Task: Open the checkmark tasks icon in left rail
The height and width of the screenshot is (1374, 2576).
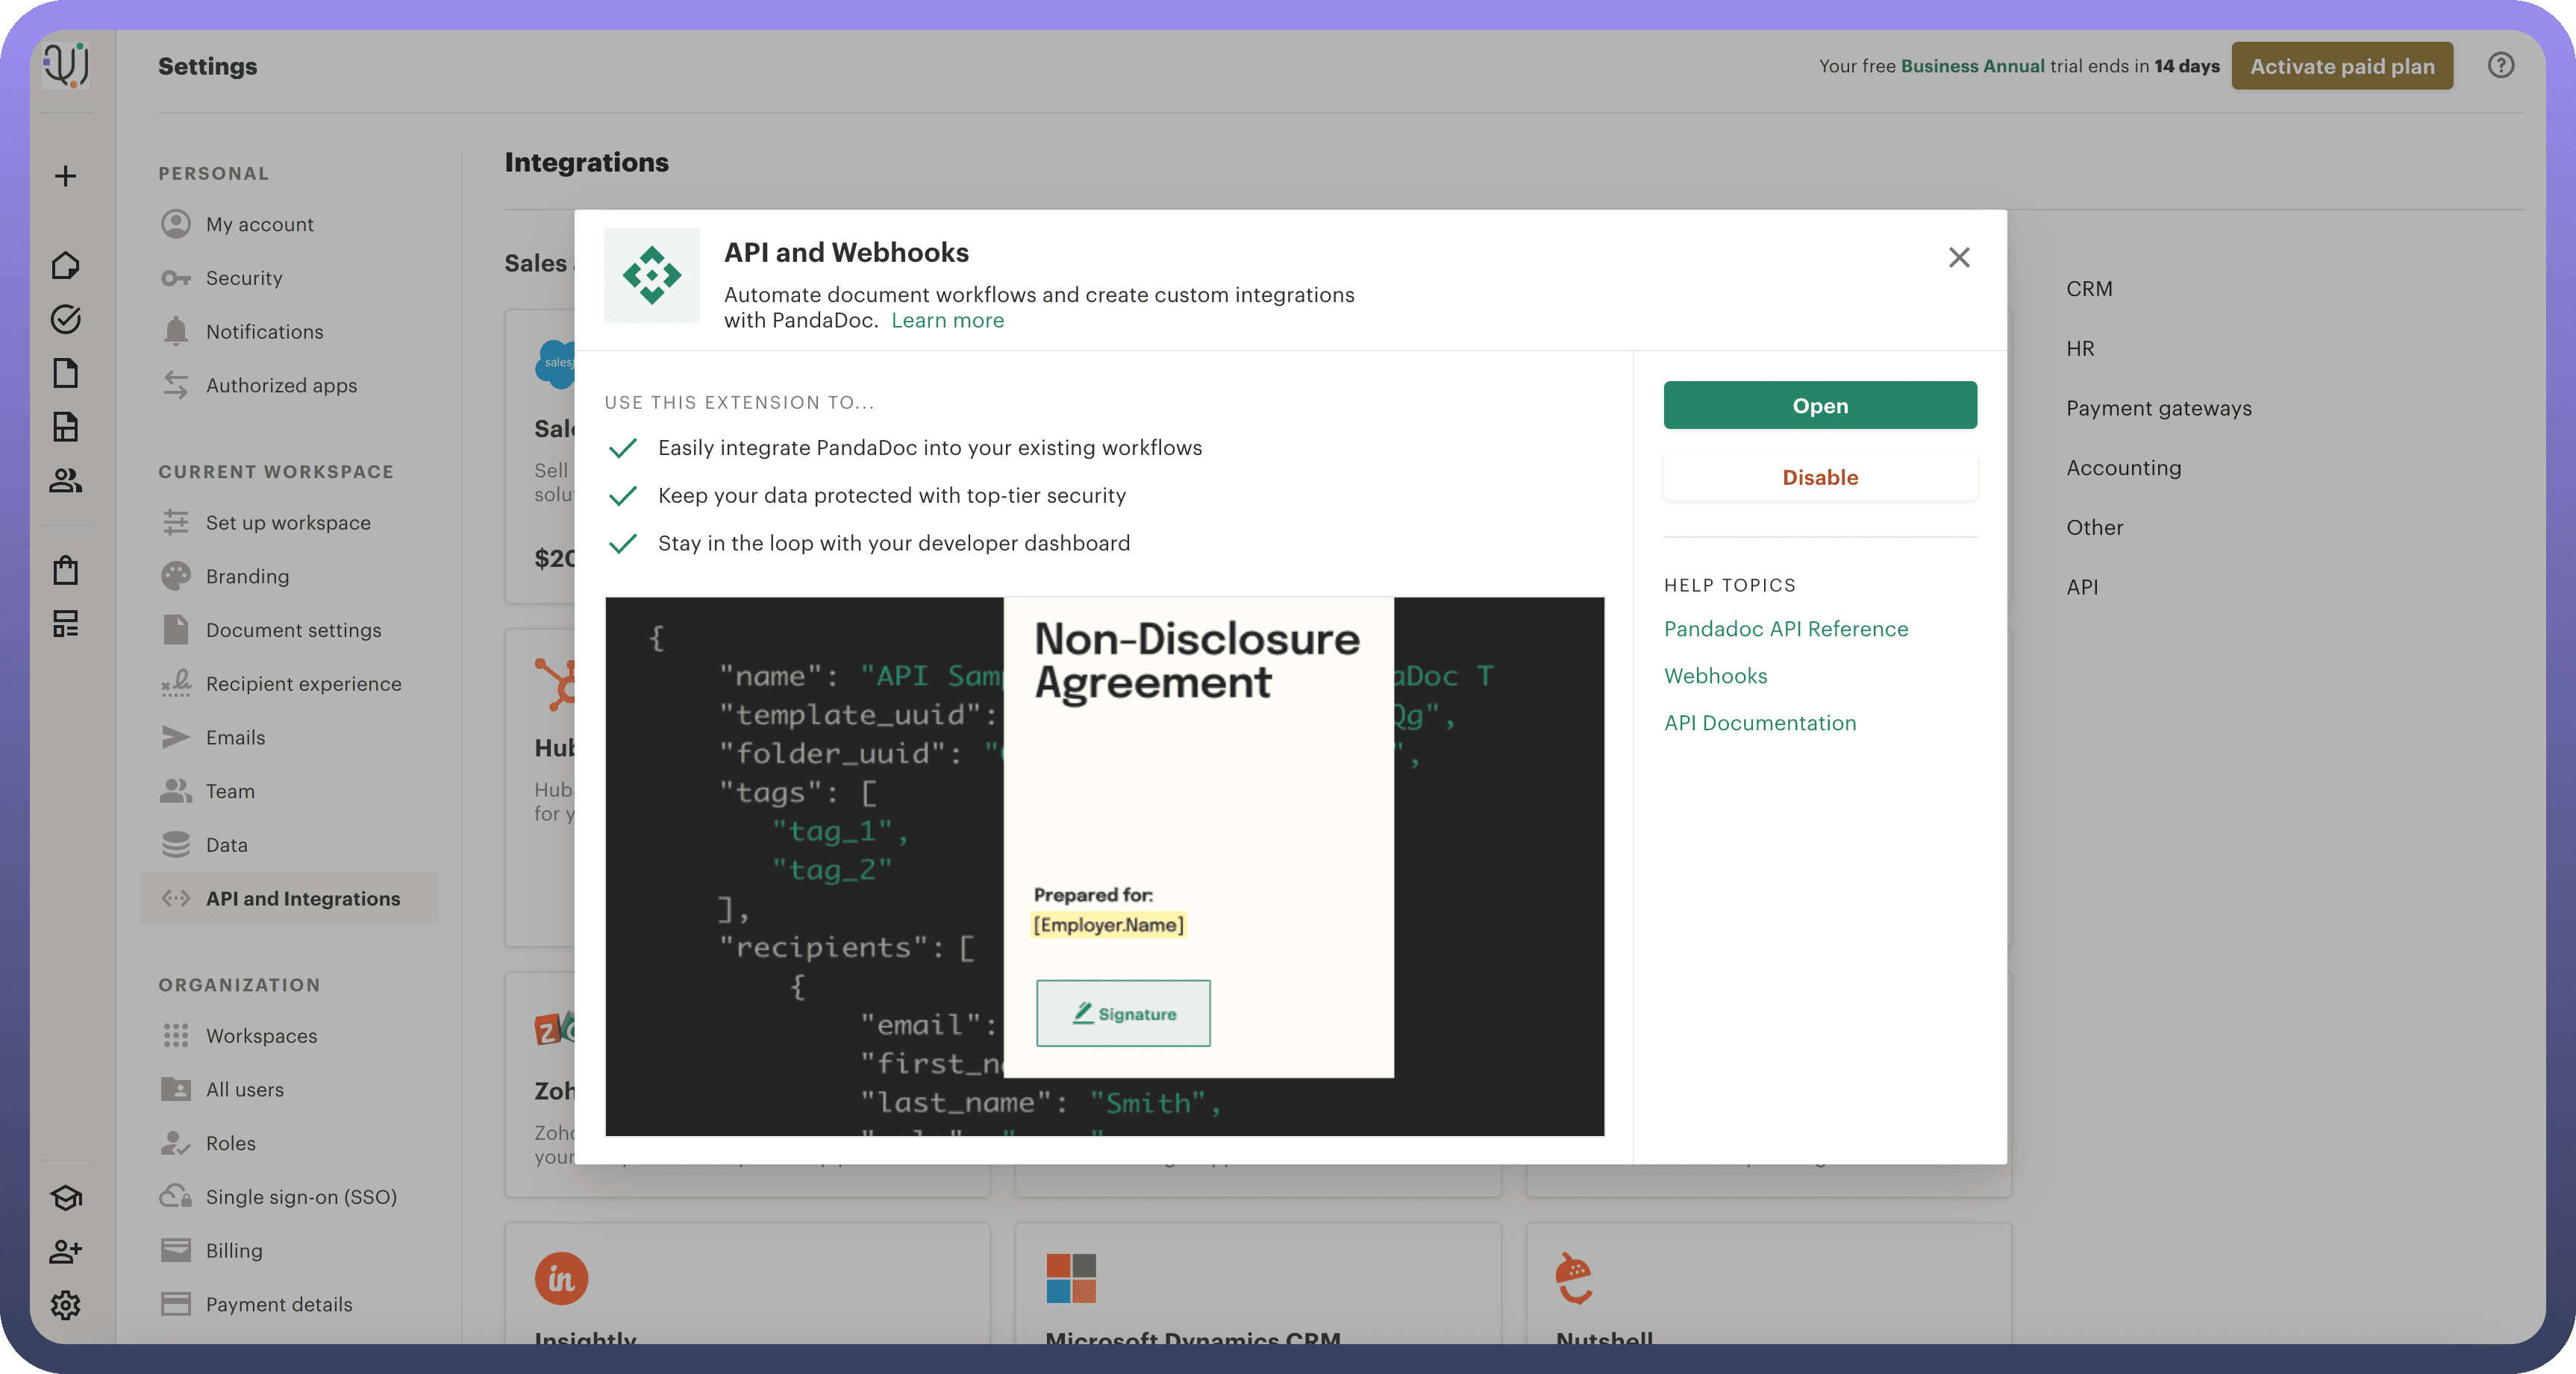Action: 66,320
